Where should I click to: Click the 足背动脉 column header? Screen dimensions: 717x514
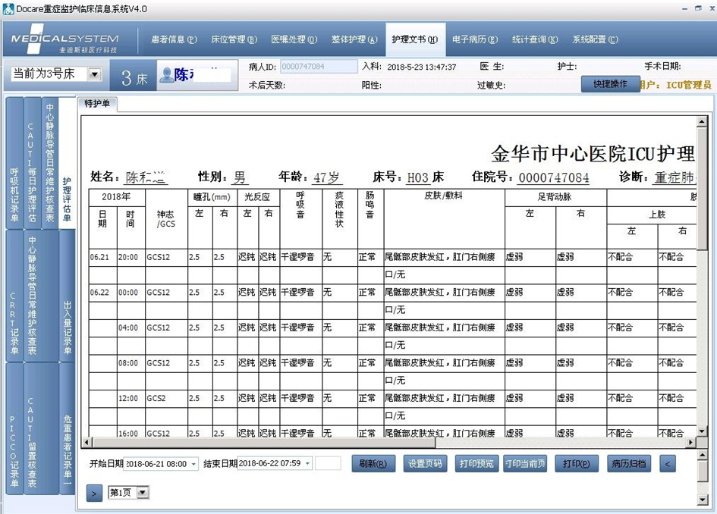tap(555, 197)
